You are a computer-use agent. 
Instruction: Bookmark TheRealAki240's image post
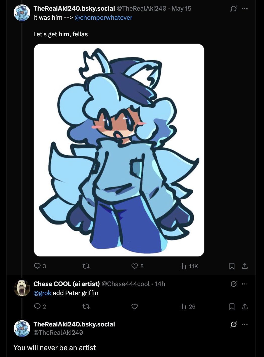coord(232,266)
